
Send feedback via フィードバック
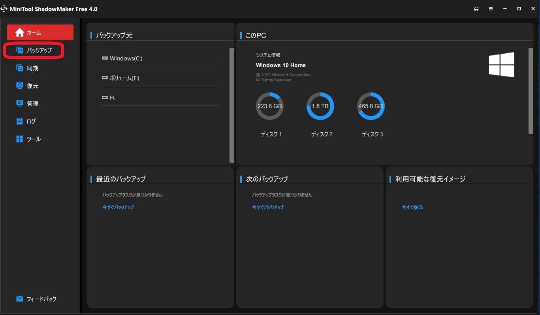click(41, 299)
